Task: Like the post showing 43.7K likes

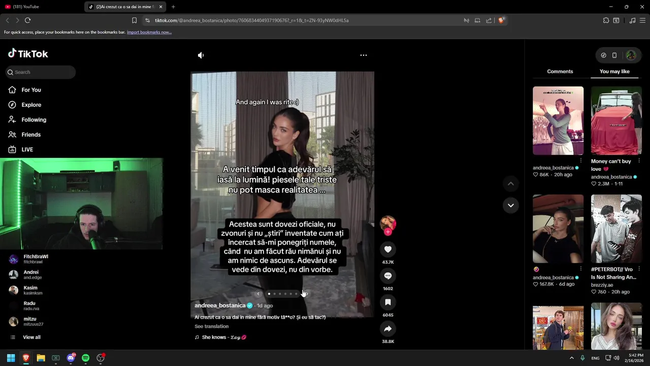Action: 388,249
